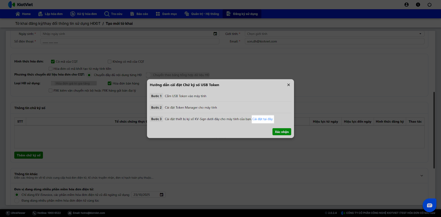
Task: Check the PXK kiêm vận chuyển nội bộ checkbox
Action: coord(50,90)
